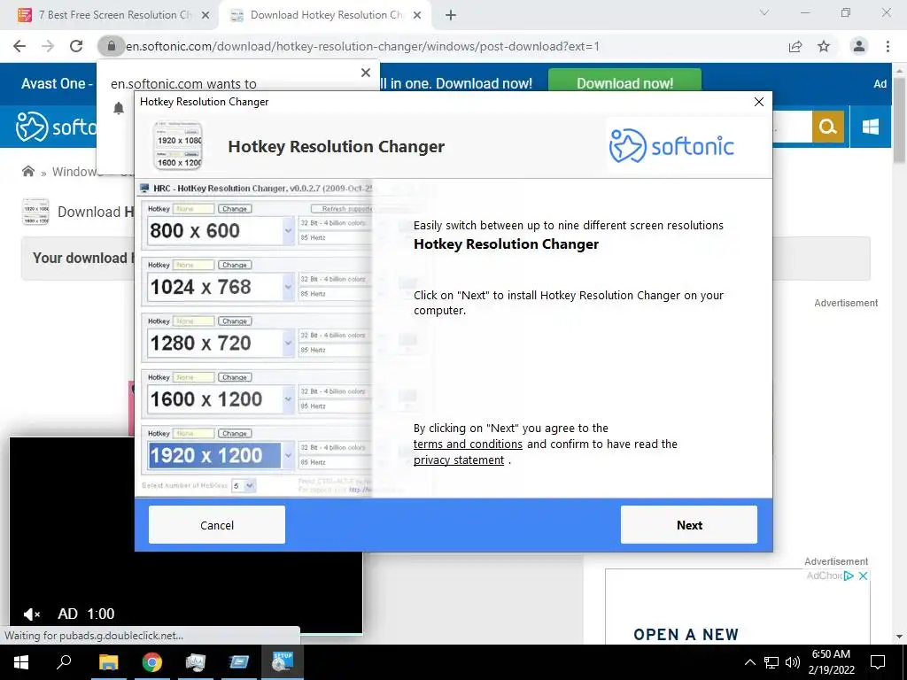This screenshot has height=680, width=907.
Task: Open Windows taskbar search
Action: (64, 662)
